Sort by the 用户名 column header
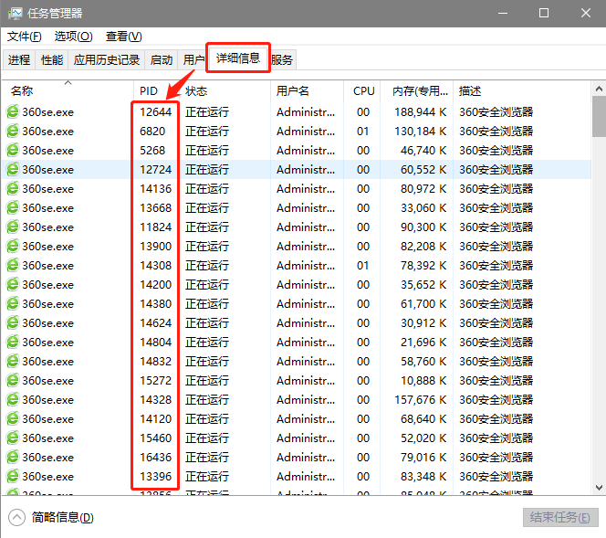Screen dimensions: 606x538 [x=307, y=91]
